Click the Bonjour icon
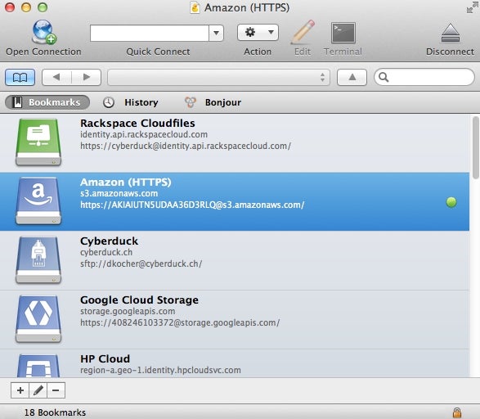Viewport: 480px width, 419px height. pyautogui.click(x=190, y=102)
